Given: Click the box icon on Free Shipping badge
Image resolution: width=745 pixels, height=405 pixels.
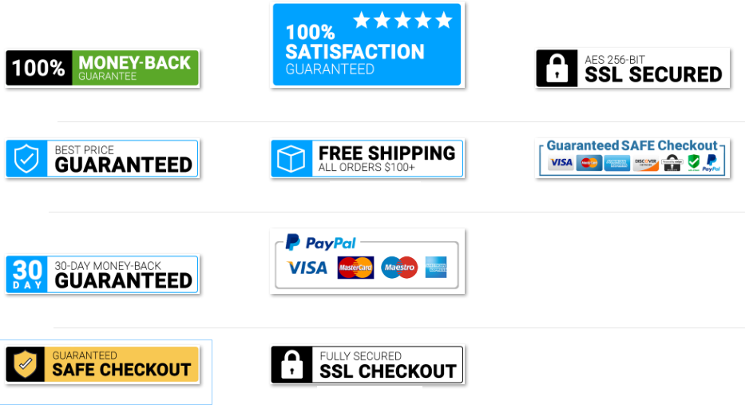Looking at the screenshot, I should coord(291,159).
